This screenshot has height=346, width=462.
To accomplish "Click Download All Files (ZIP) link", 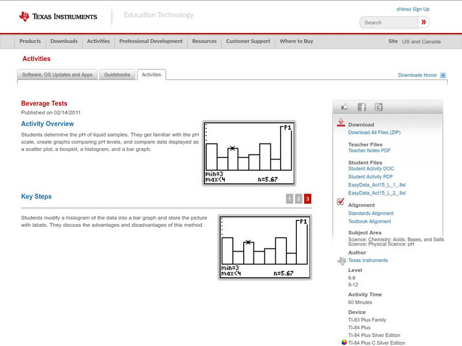I will click(375, 132).
